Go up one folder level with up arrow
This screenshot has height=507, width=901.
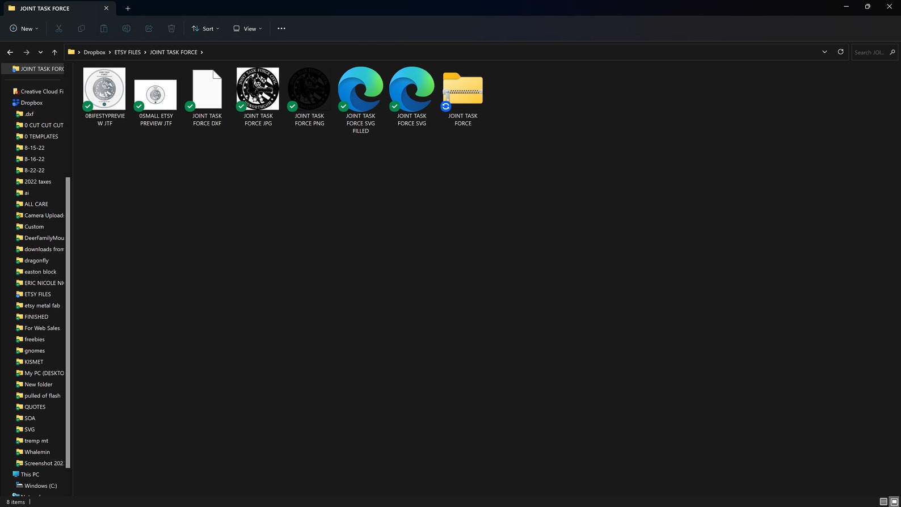tap(54, 52)
